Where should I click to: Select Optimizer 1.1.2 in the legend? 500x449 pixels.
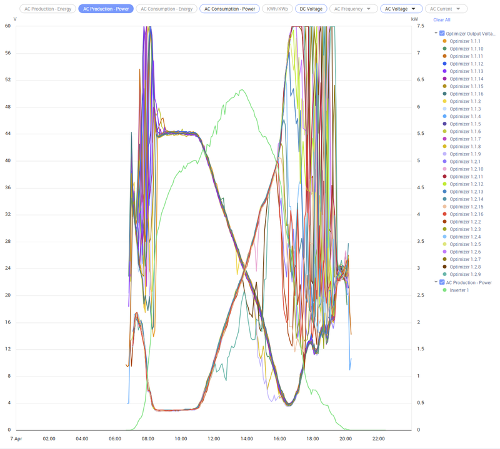click(465, 101)
